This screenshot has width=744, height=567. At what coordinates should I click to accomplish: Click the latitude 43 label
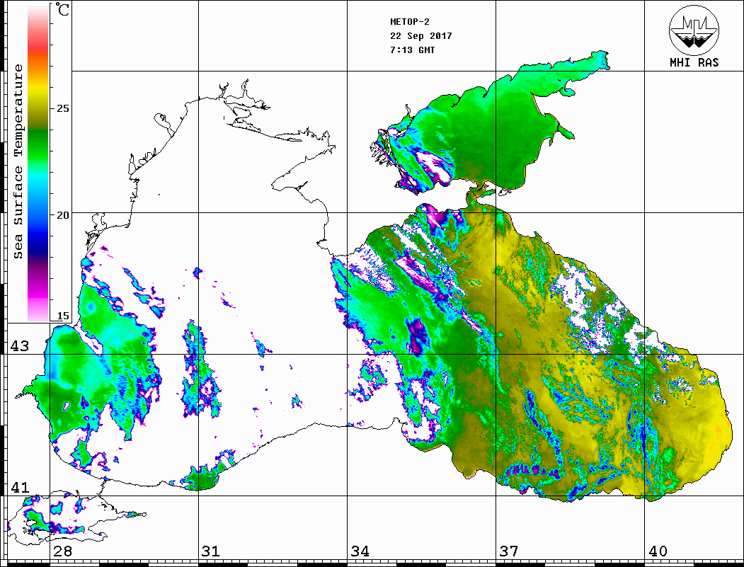(18, 346)
